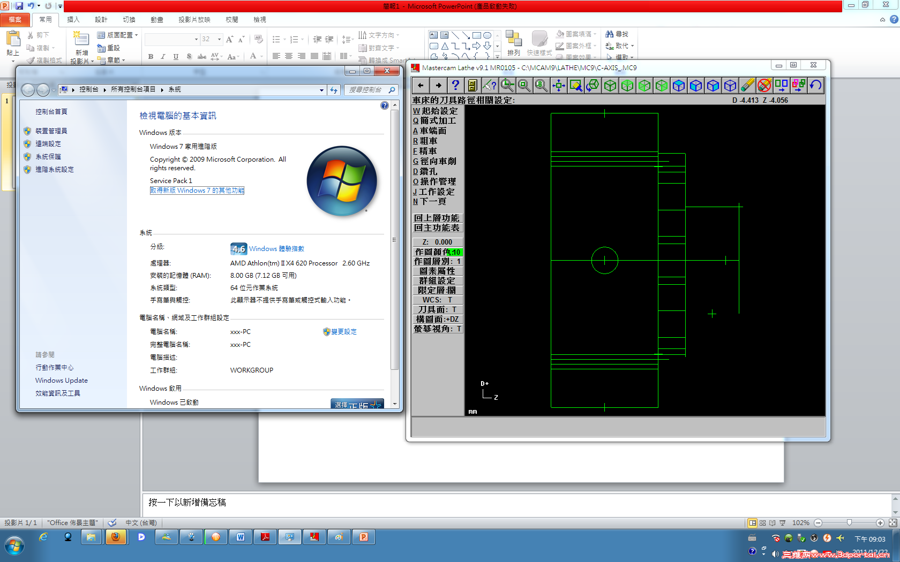900x562 pixels.
Task: Open 裝置管理員 Device Manager link
Action: point(51,131)
